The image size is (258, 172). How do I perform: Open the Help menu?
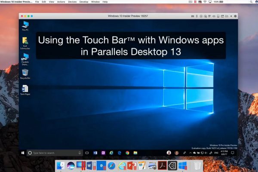click(x=105, y=2)
